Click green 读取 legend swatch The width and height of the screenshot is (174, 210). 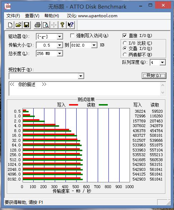click(x=103, y=105)
